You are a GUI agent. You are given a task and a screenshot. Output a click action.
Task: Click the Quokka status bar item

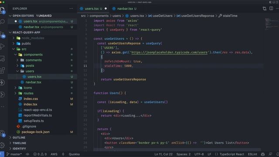pyautogui.click(x=74, y=154)
